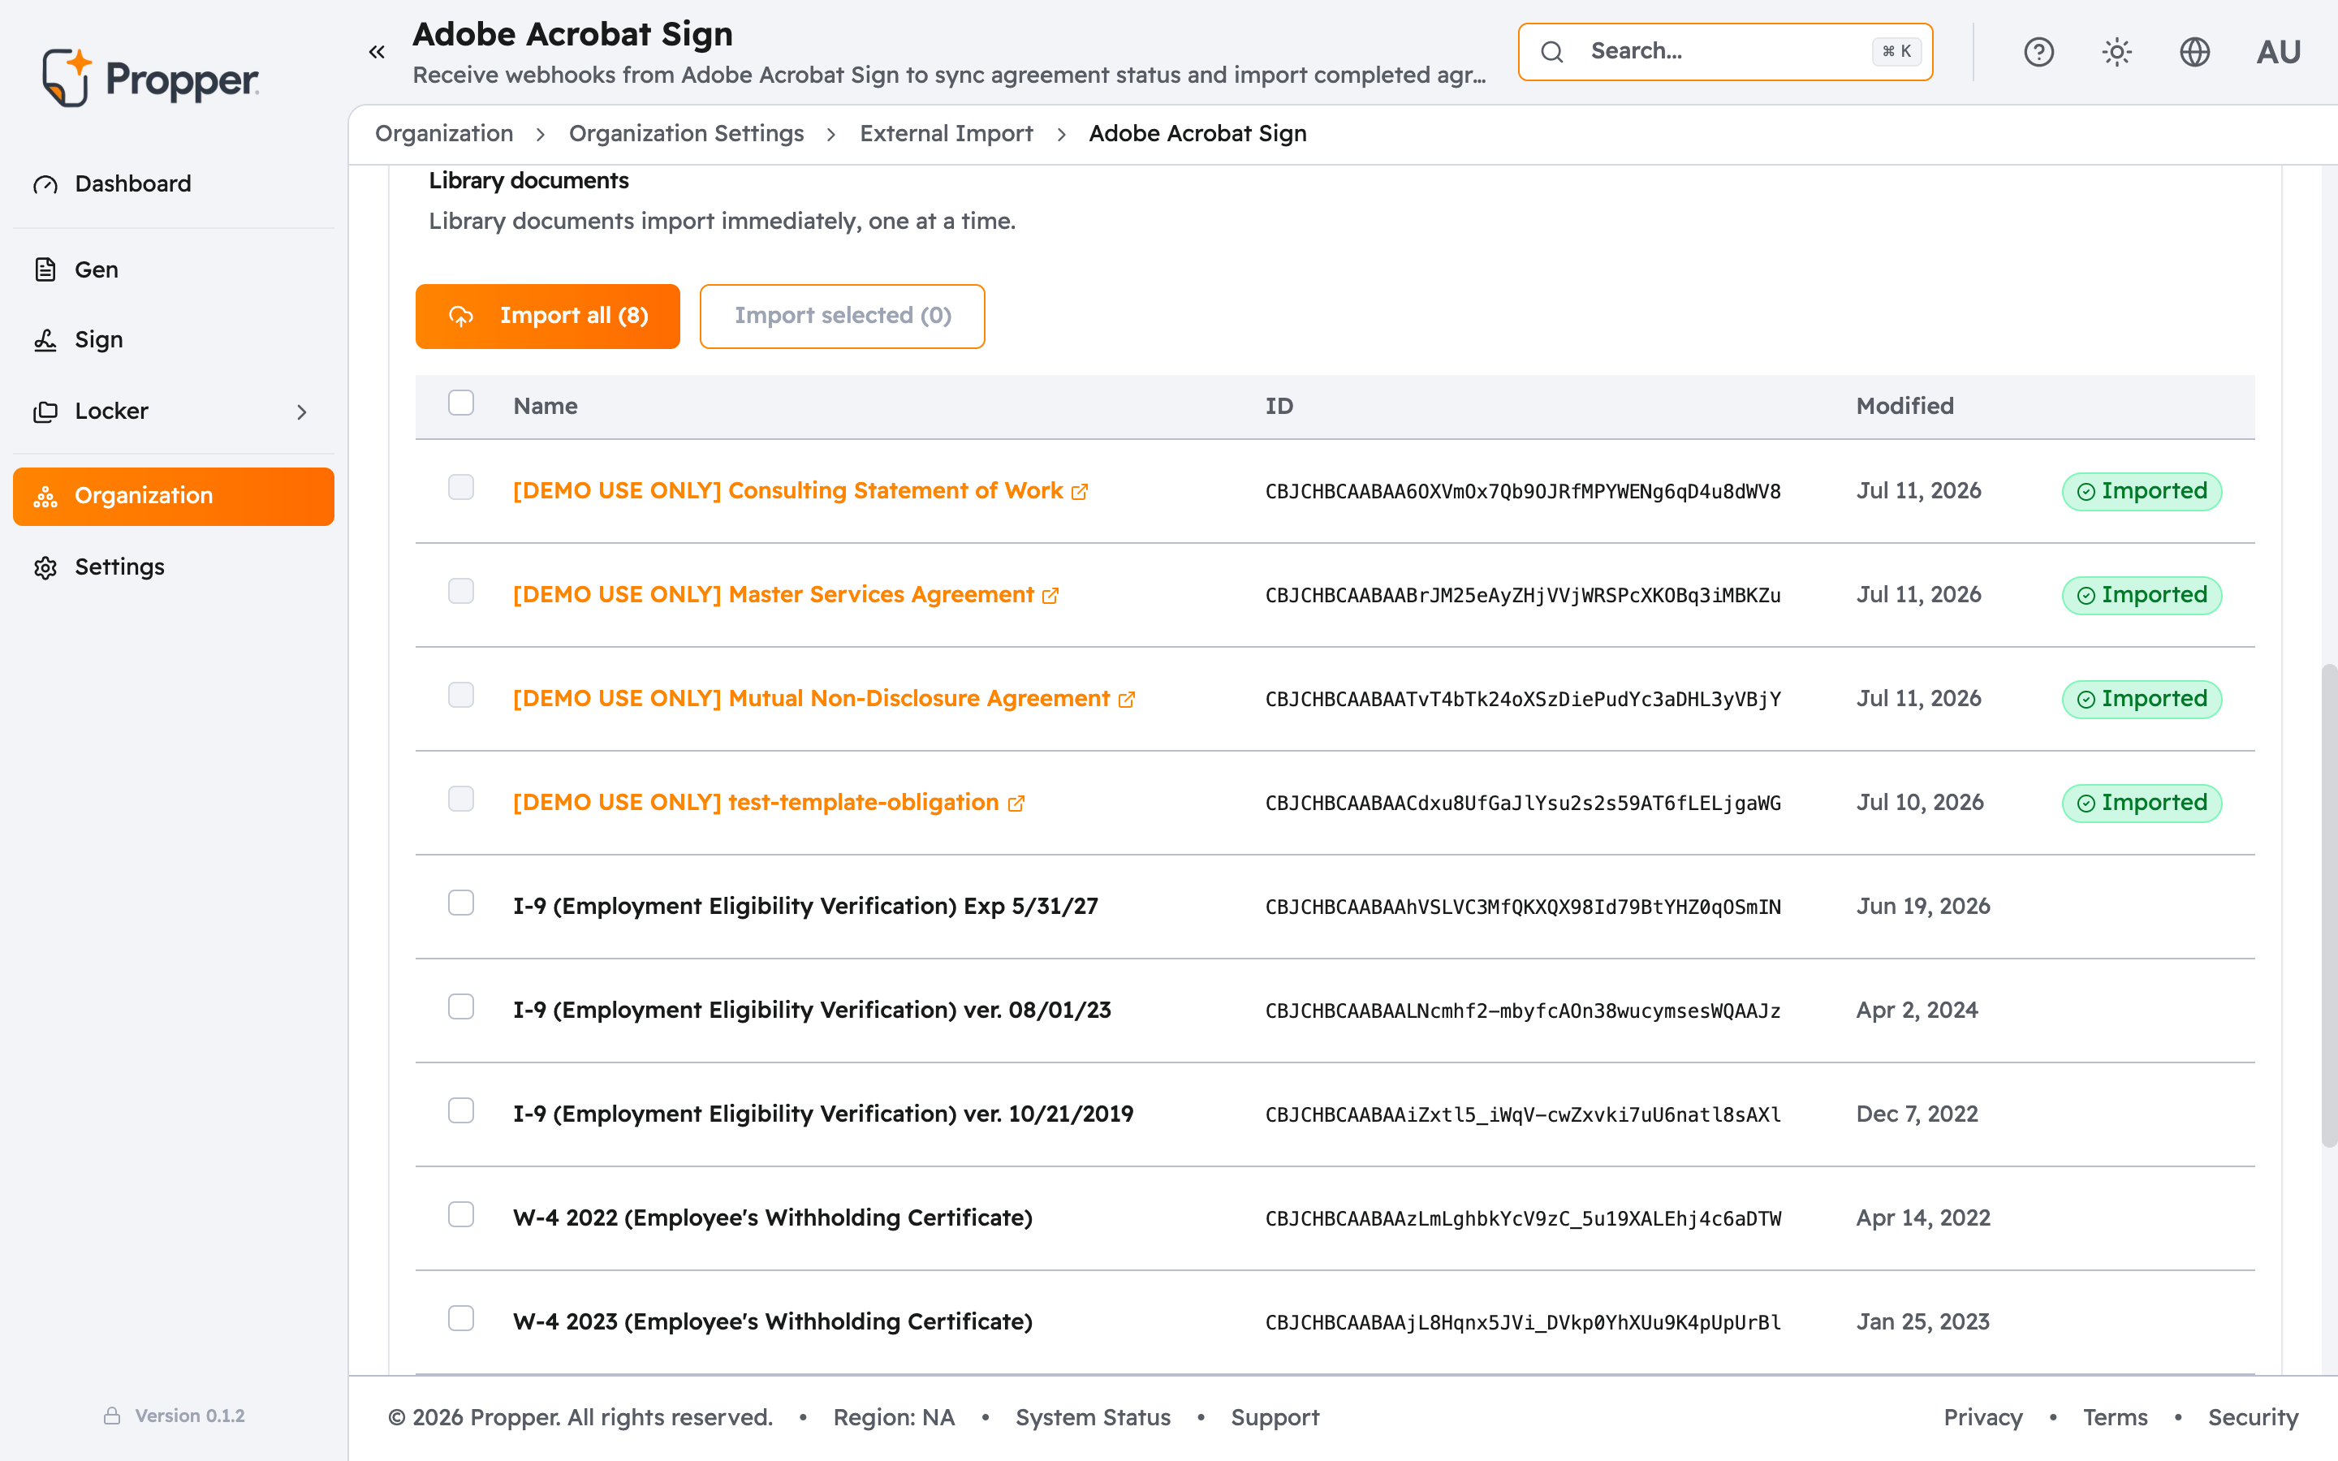
Task: Go to Organization Settings breadcrumb
Action: 686,133
